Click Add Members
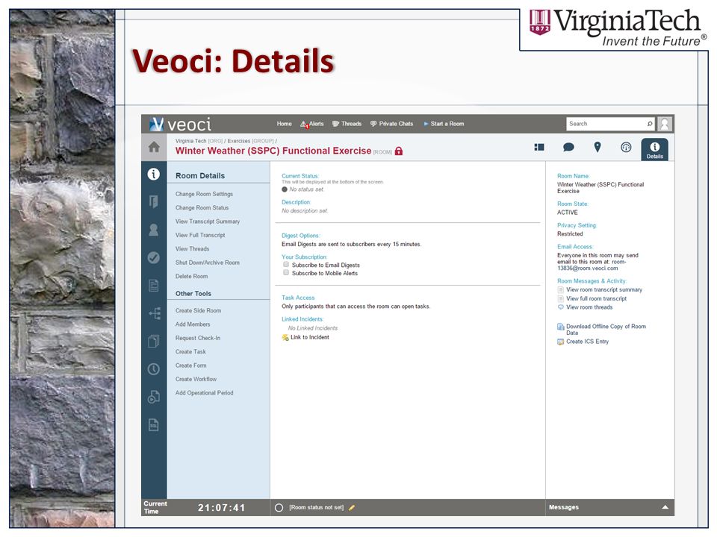The width and height of the screenshot is (717, 537). pyautogui.click(x=193, y=324)
